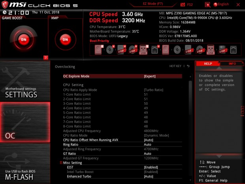Click the 8-Core Ratio Limit row

(122, 126)
